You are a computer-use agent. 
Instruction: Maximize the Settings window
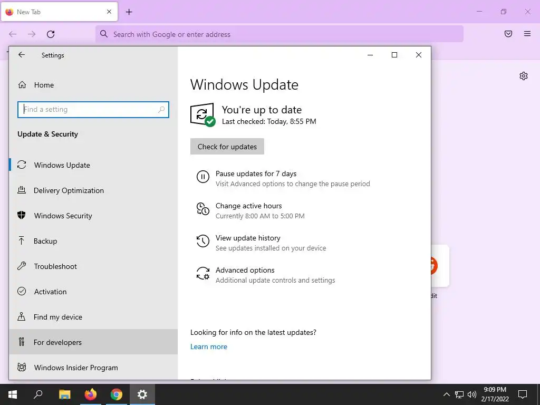[394, 55]
